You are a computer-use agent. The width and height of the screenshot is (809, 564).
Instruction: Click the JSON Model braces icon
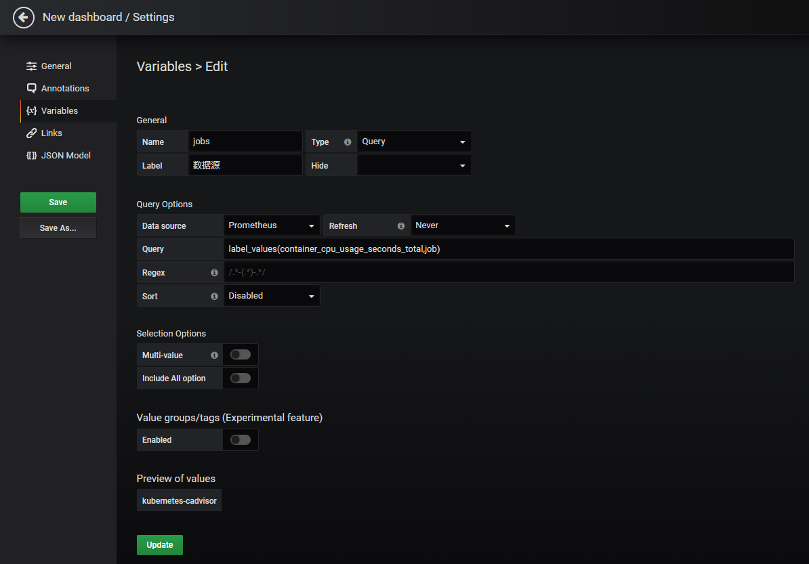[31, 156]
